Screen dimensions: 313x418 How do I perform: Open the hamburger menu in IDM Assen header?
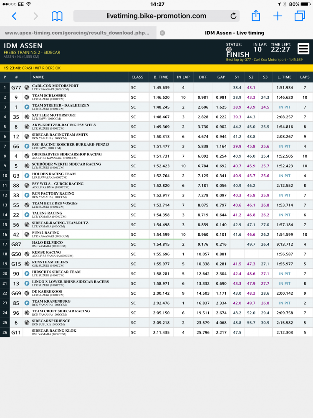303,49
